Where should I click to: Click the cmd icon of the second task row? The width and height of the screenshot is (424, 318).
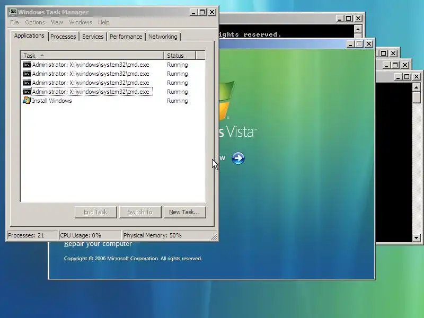point(27,74)
